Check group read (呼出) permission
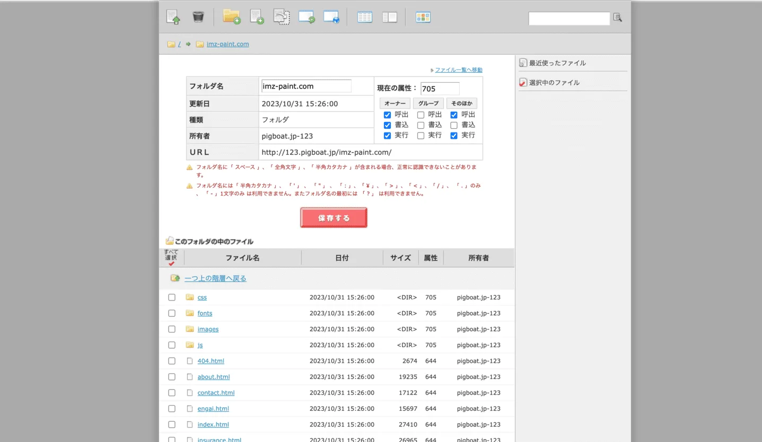Screen dimensions: 762x442 421,115
